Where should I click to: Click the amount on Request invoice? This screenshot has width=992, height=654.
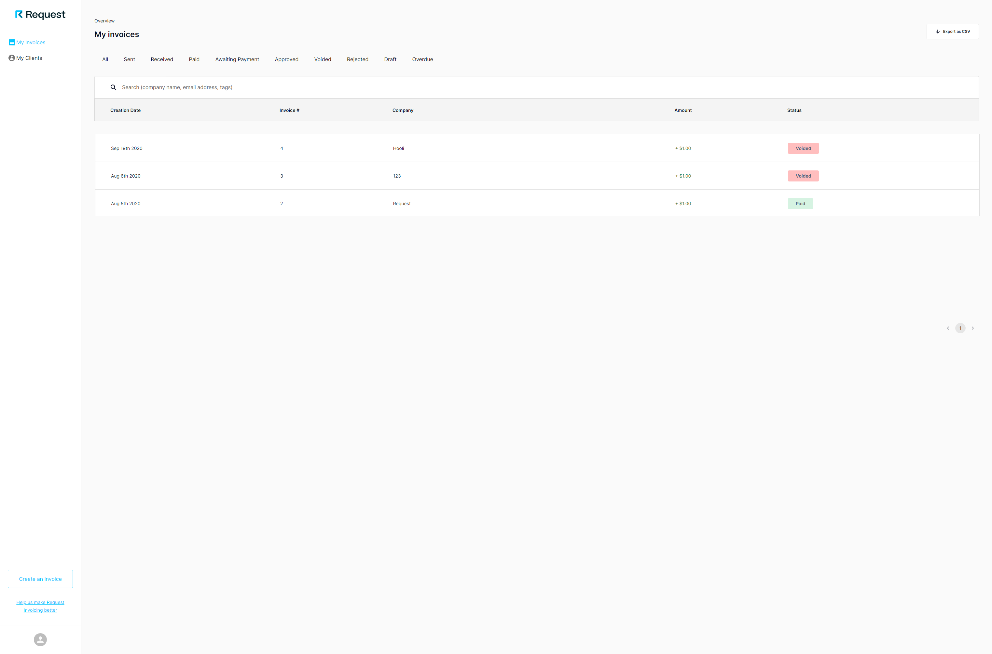point(683,204)
